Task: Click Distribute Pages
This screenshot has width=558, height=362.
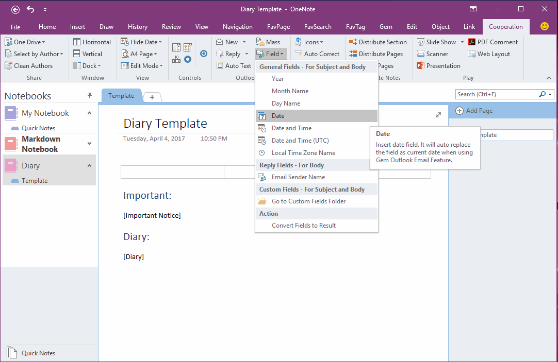Action: pyautogui.click(x=376, y=54)
